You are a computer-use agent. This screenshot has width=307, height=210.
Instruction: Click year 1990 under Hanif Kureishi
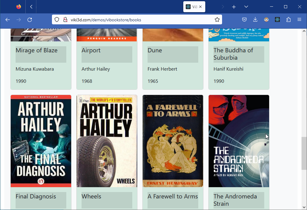tap(219, 81)
